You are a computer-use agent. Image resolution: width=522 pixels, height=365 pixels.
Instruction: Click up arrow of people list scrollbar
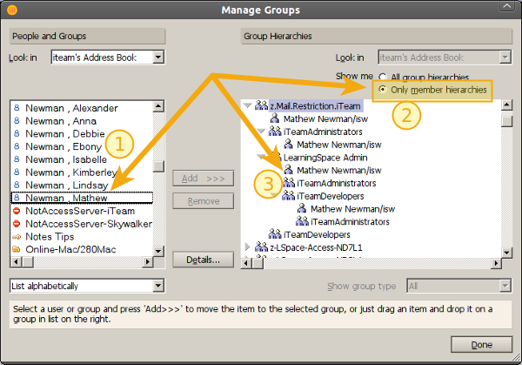pyautogui.click(x=158, y=106)
